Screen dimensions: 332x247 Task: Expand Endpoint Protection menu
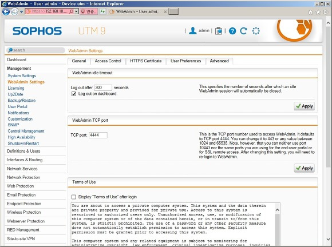pos(35,204)
